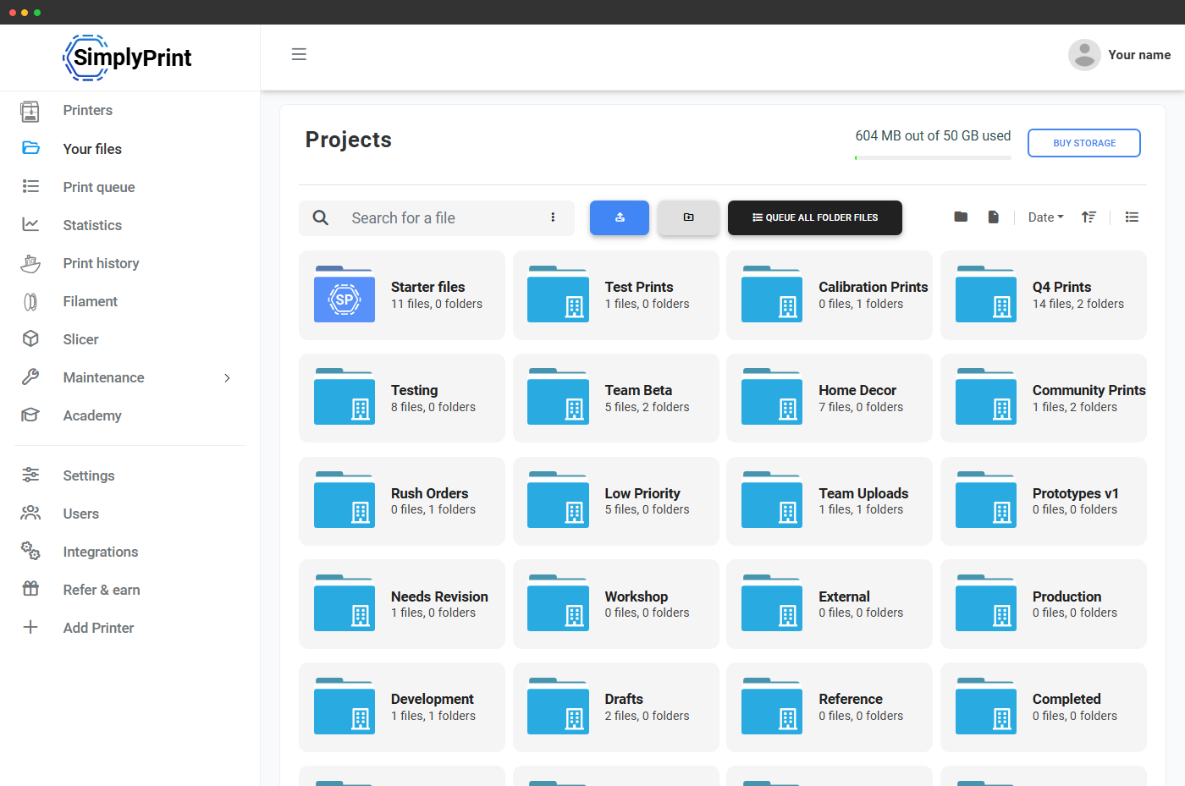Screen dimensions: 1185x786
Task: Toggle ascending sort order icon
Action: tap(1089, 217)
